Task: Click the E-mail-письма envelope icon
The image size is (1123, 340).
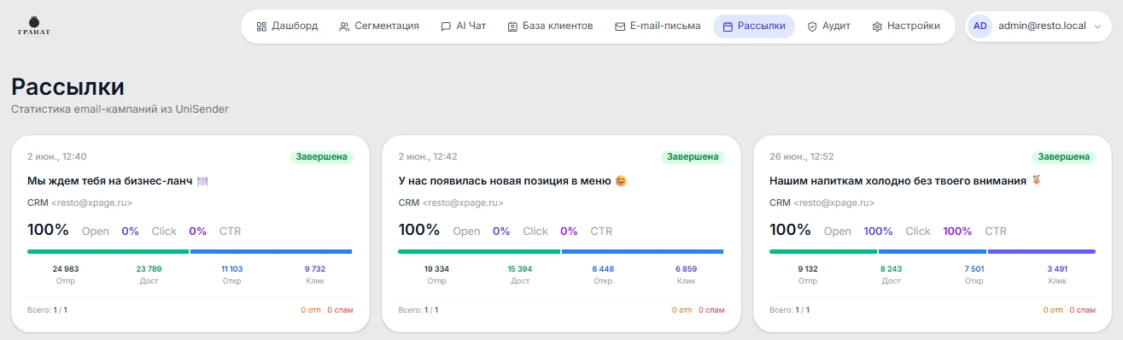Action: click(x=620, y=26)
